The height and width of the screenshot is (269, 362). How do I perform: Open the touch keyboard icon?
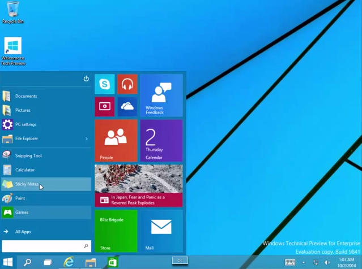[290, 262]
